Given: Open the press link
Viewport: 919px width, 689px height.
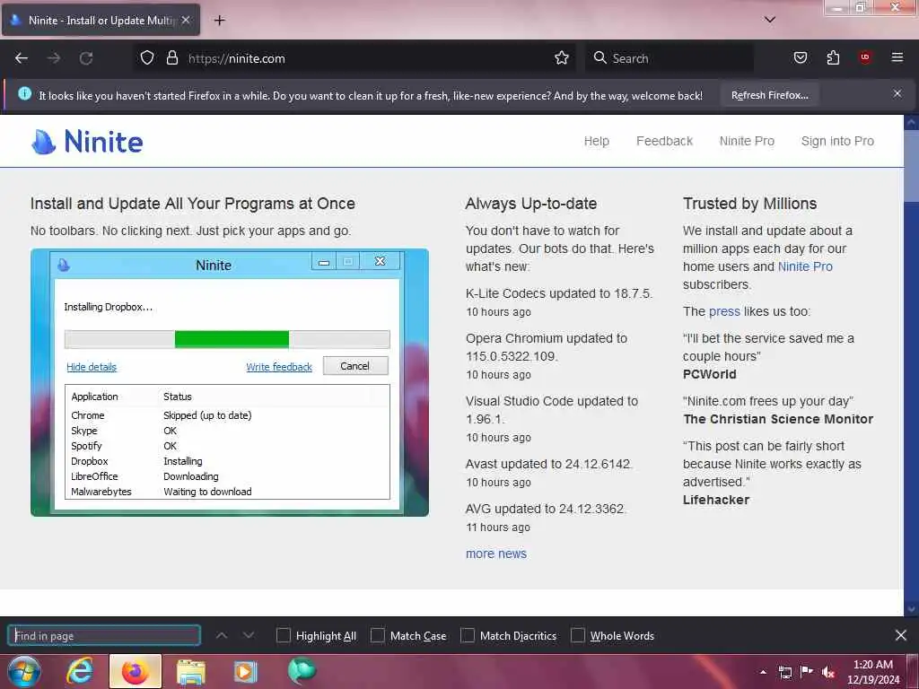Looking at the screenshot, I should pos(724,311).
